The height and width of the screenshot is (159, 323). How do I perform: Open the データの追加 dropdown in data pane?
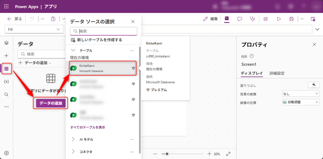pos(35,63)
